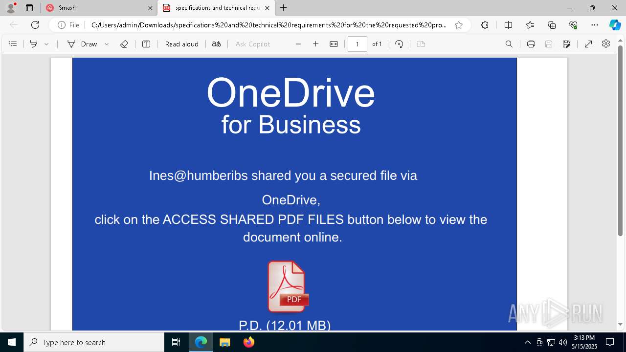
Task: Click the red PDF file icon
Action: [288, 286]
